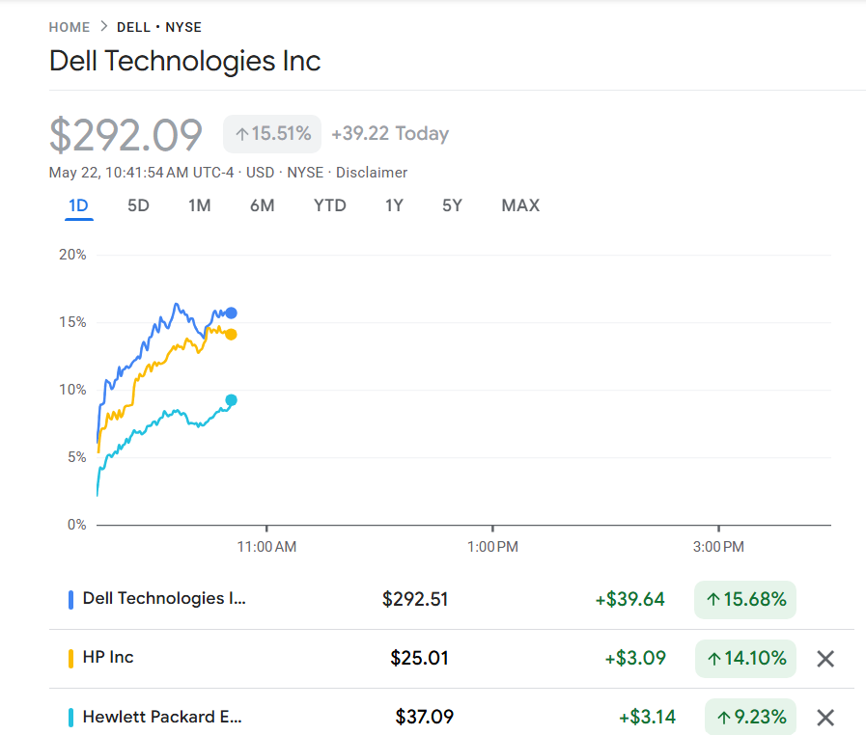
Task: Click the Dell Technologies Inc page title
Action: [185, 61]
